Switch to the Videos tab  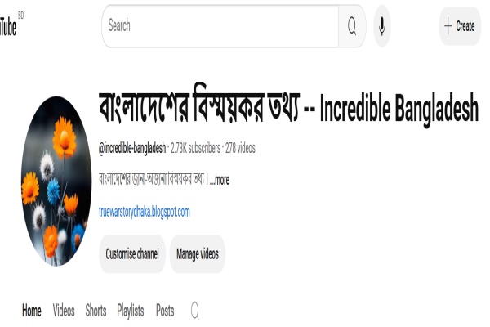coord(64,311)
